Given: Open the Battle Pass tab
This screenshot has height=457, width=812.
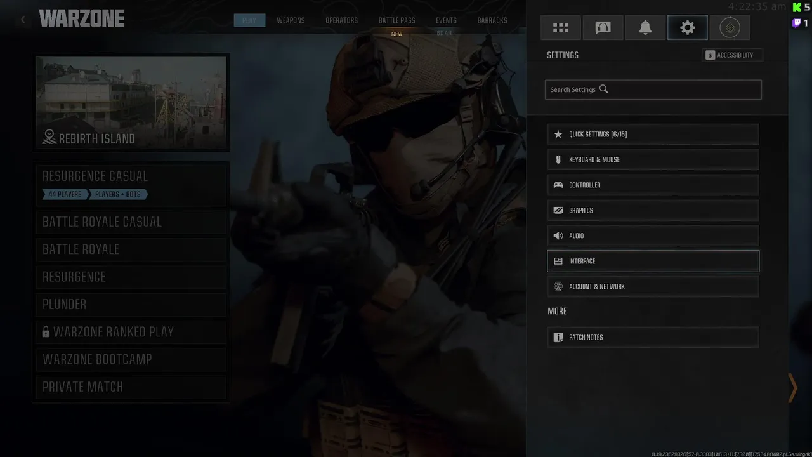Looking at the screenshot, I should coord(396,20).
